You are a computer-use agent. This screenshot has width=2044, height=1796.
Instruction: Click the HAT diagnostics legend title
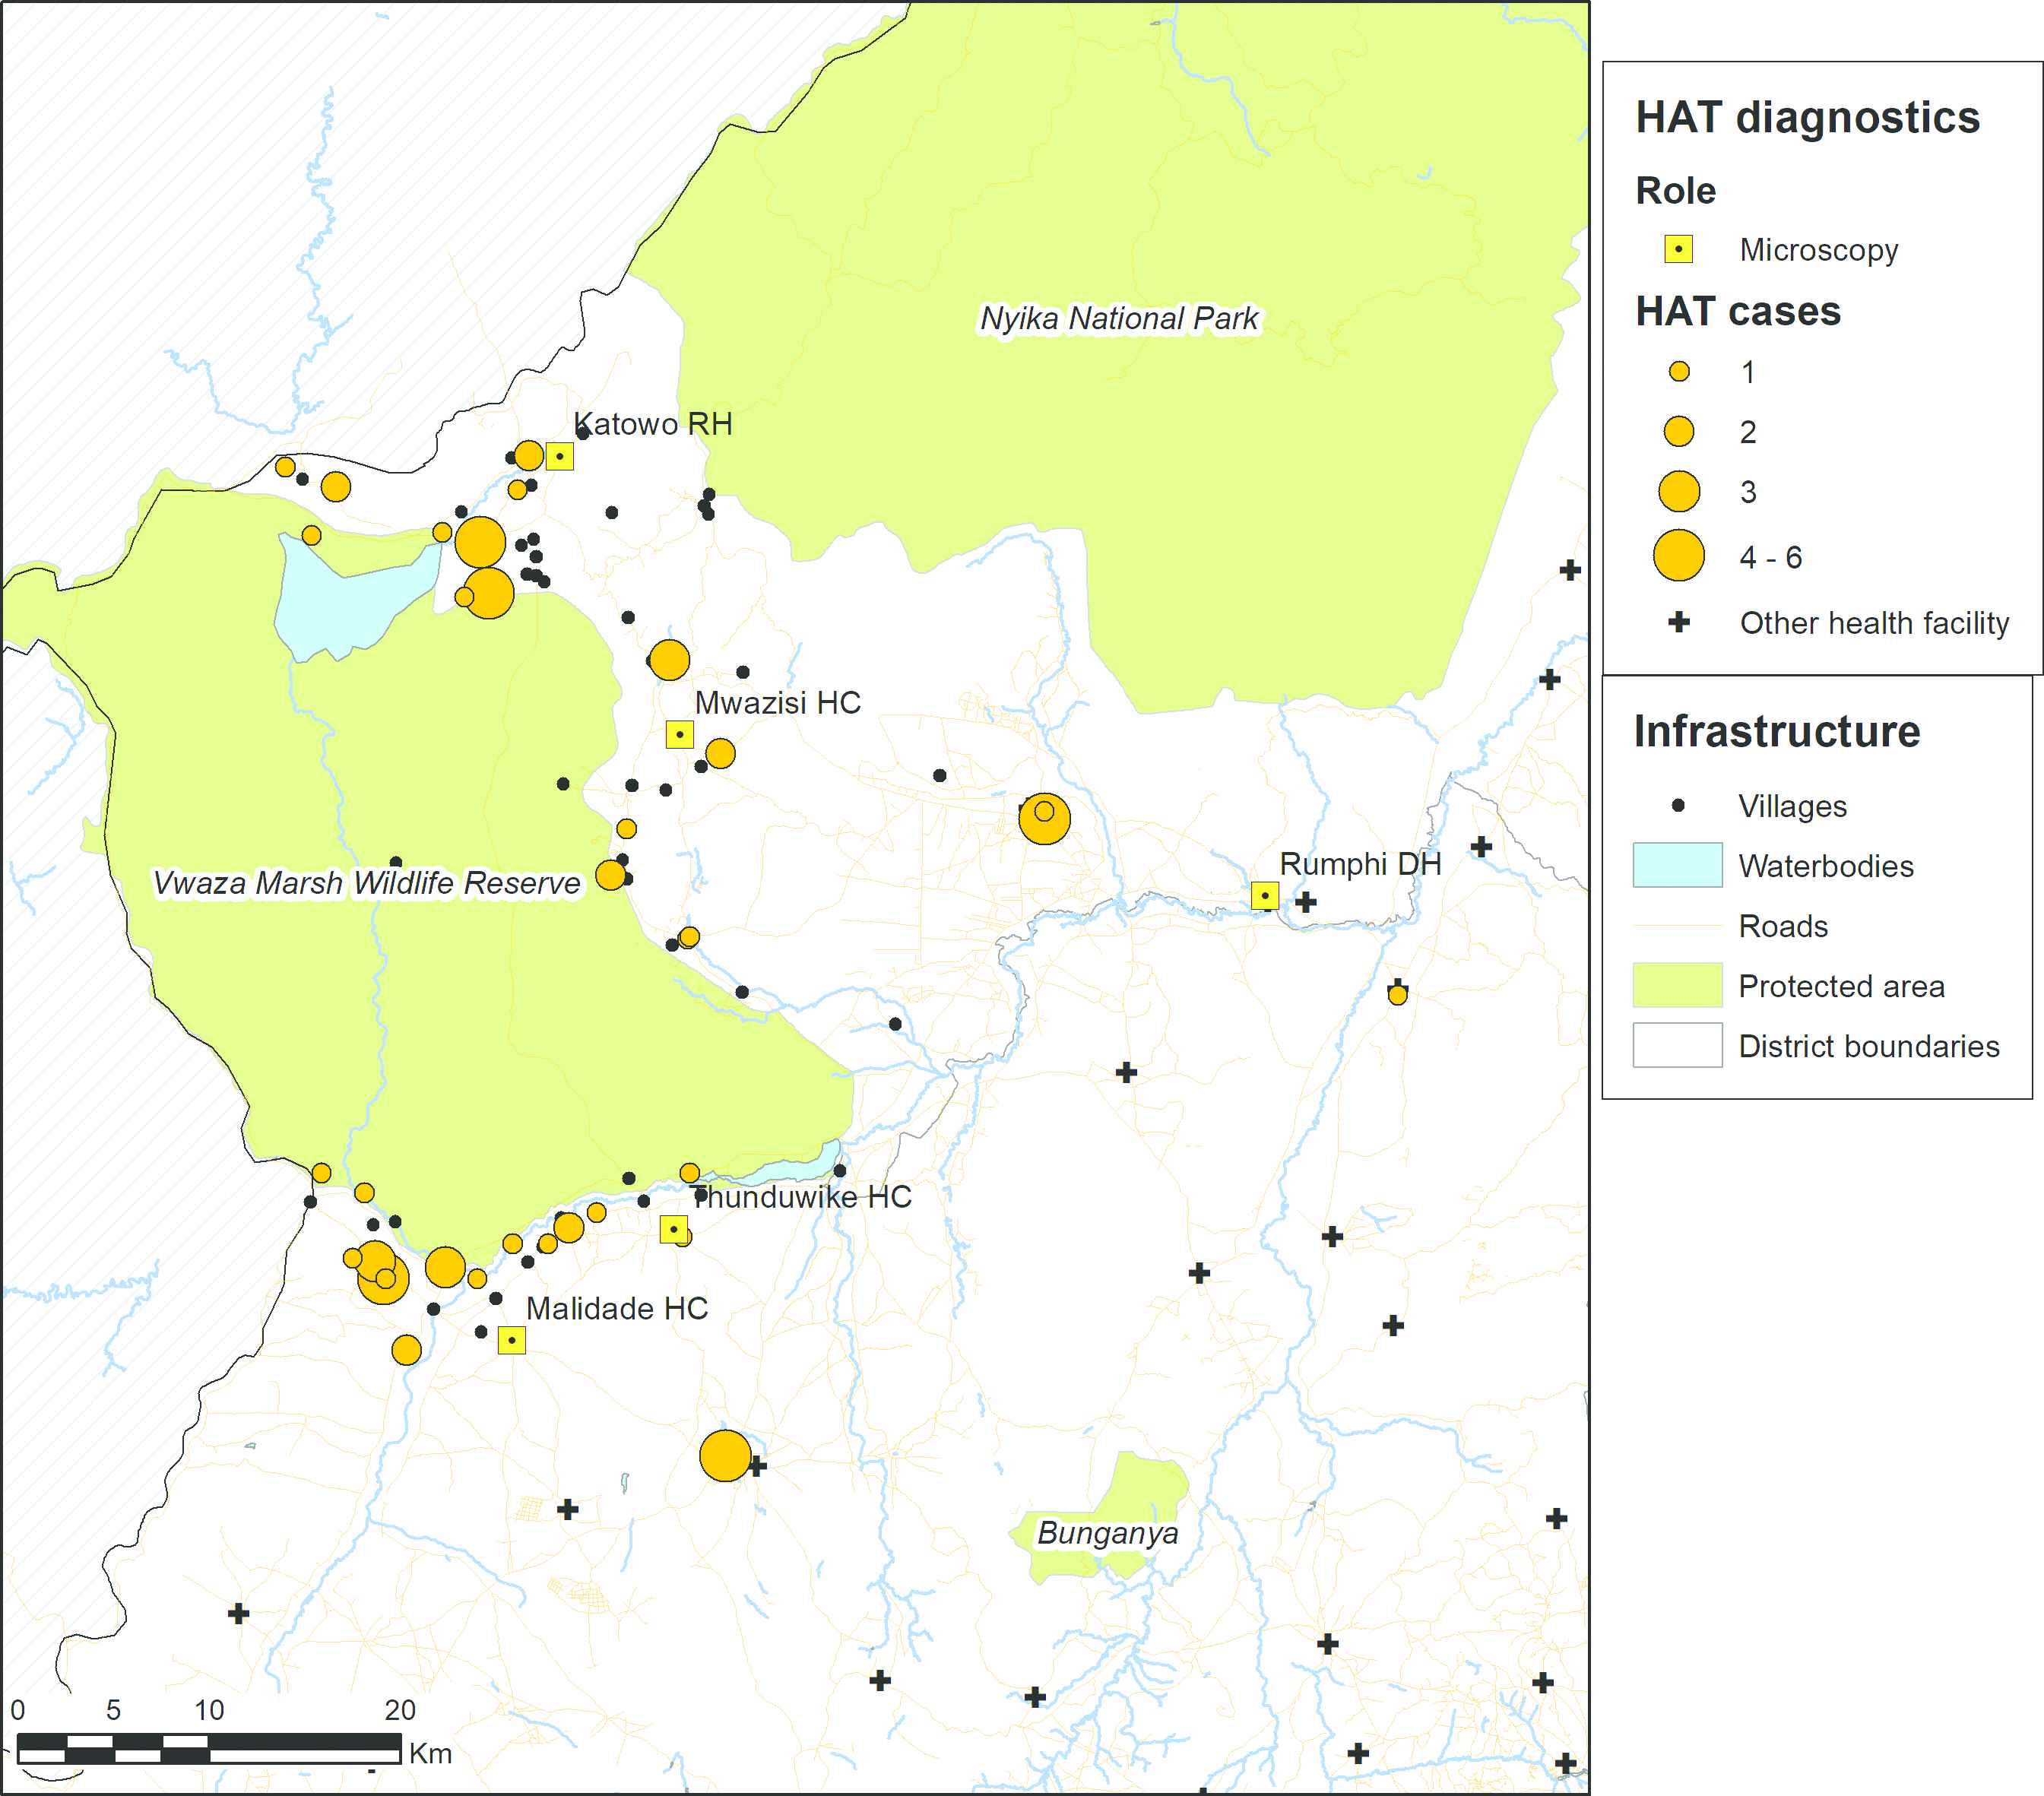(x=1808, y=118)
